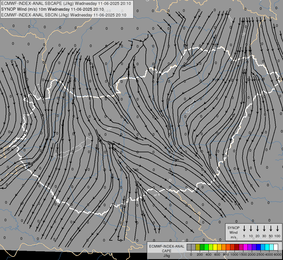Pick the wind arrow for 100 m/s

[278, 229]
